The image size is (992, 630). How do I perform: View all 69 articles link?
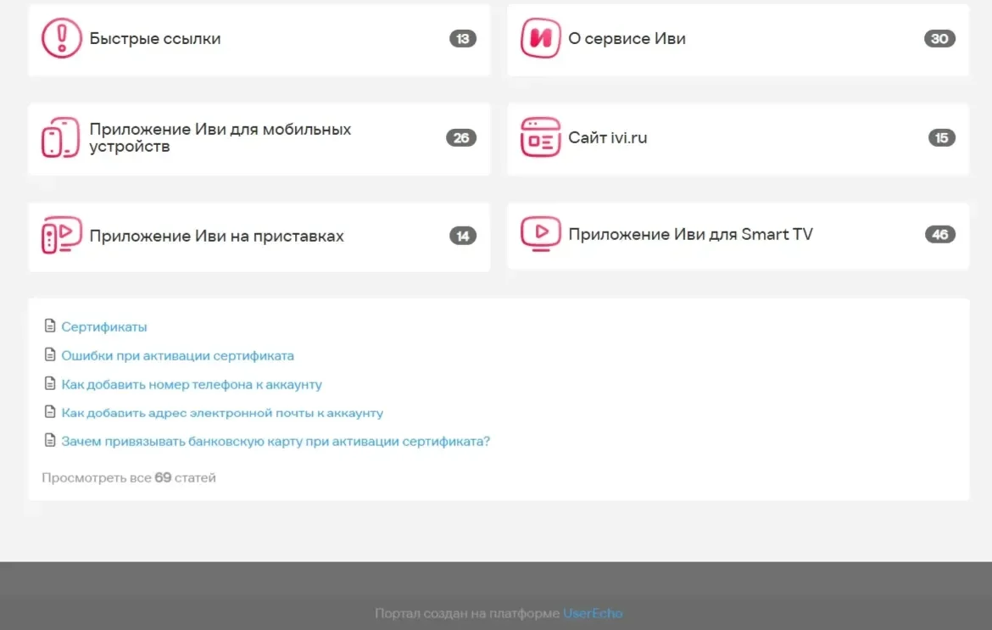(128, 477)
